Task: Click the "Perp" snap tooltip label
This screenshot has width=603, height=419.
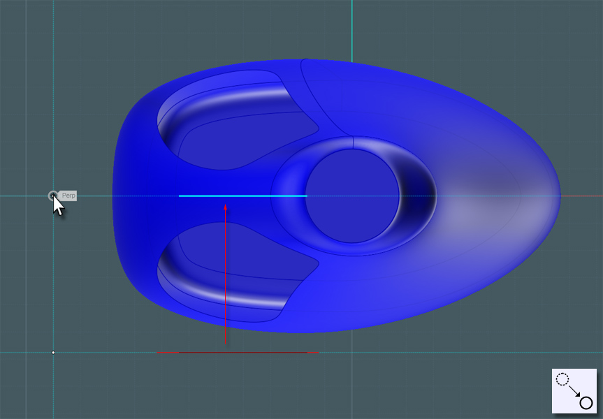Action: [x=68, y=196]
